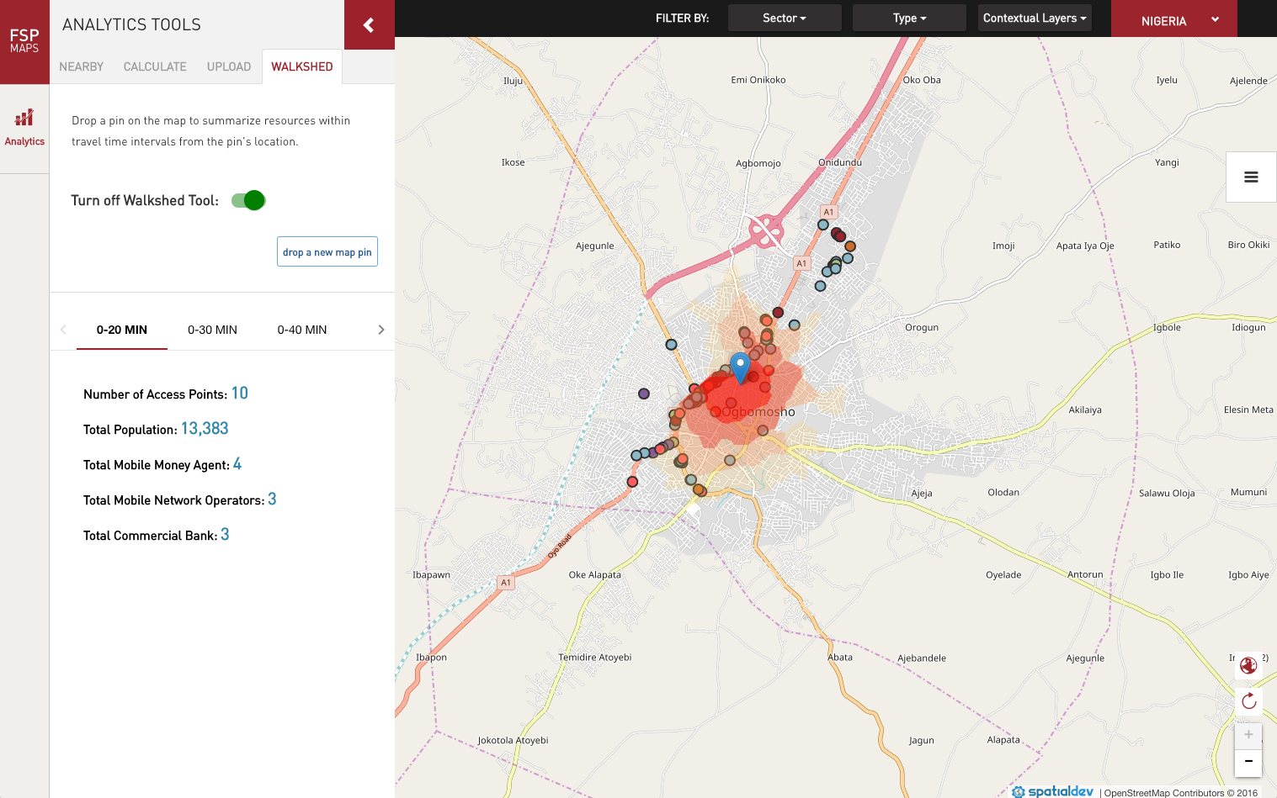The image size is (1277, 798).
Task: Select the Walkshed tab
Action: tap(302, 66)
